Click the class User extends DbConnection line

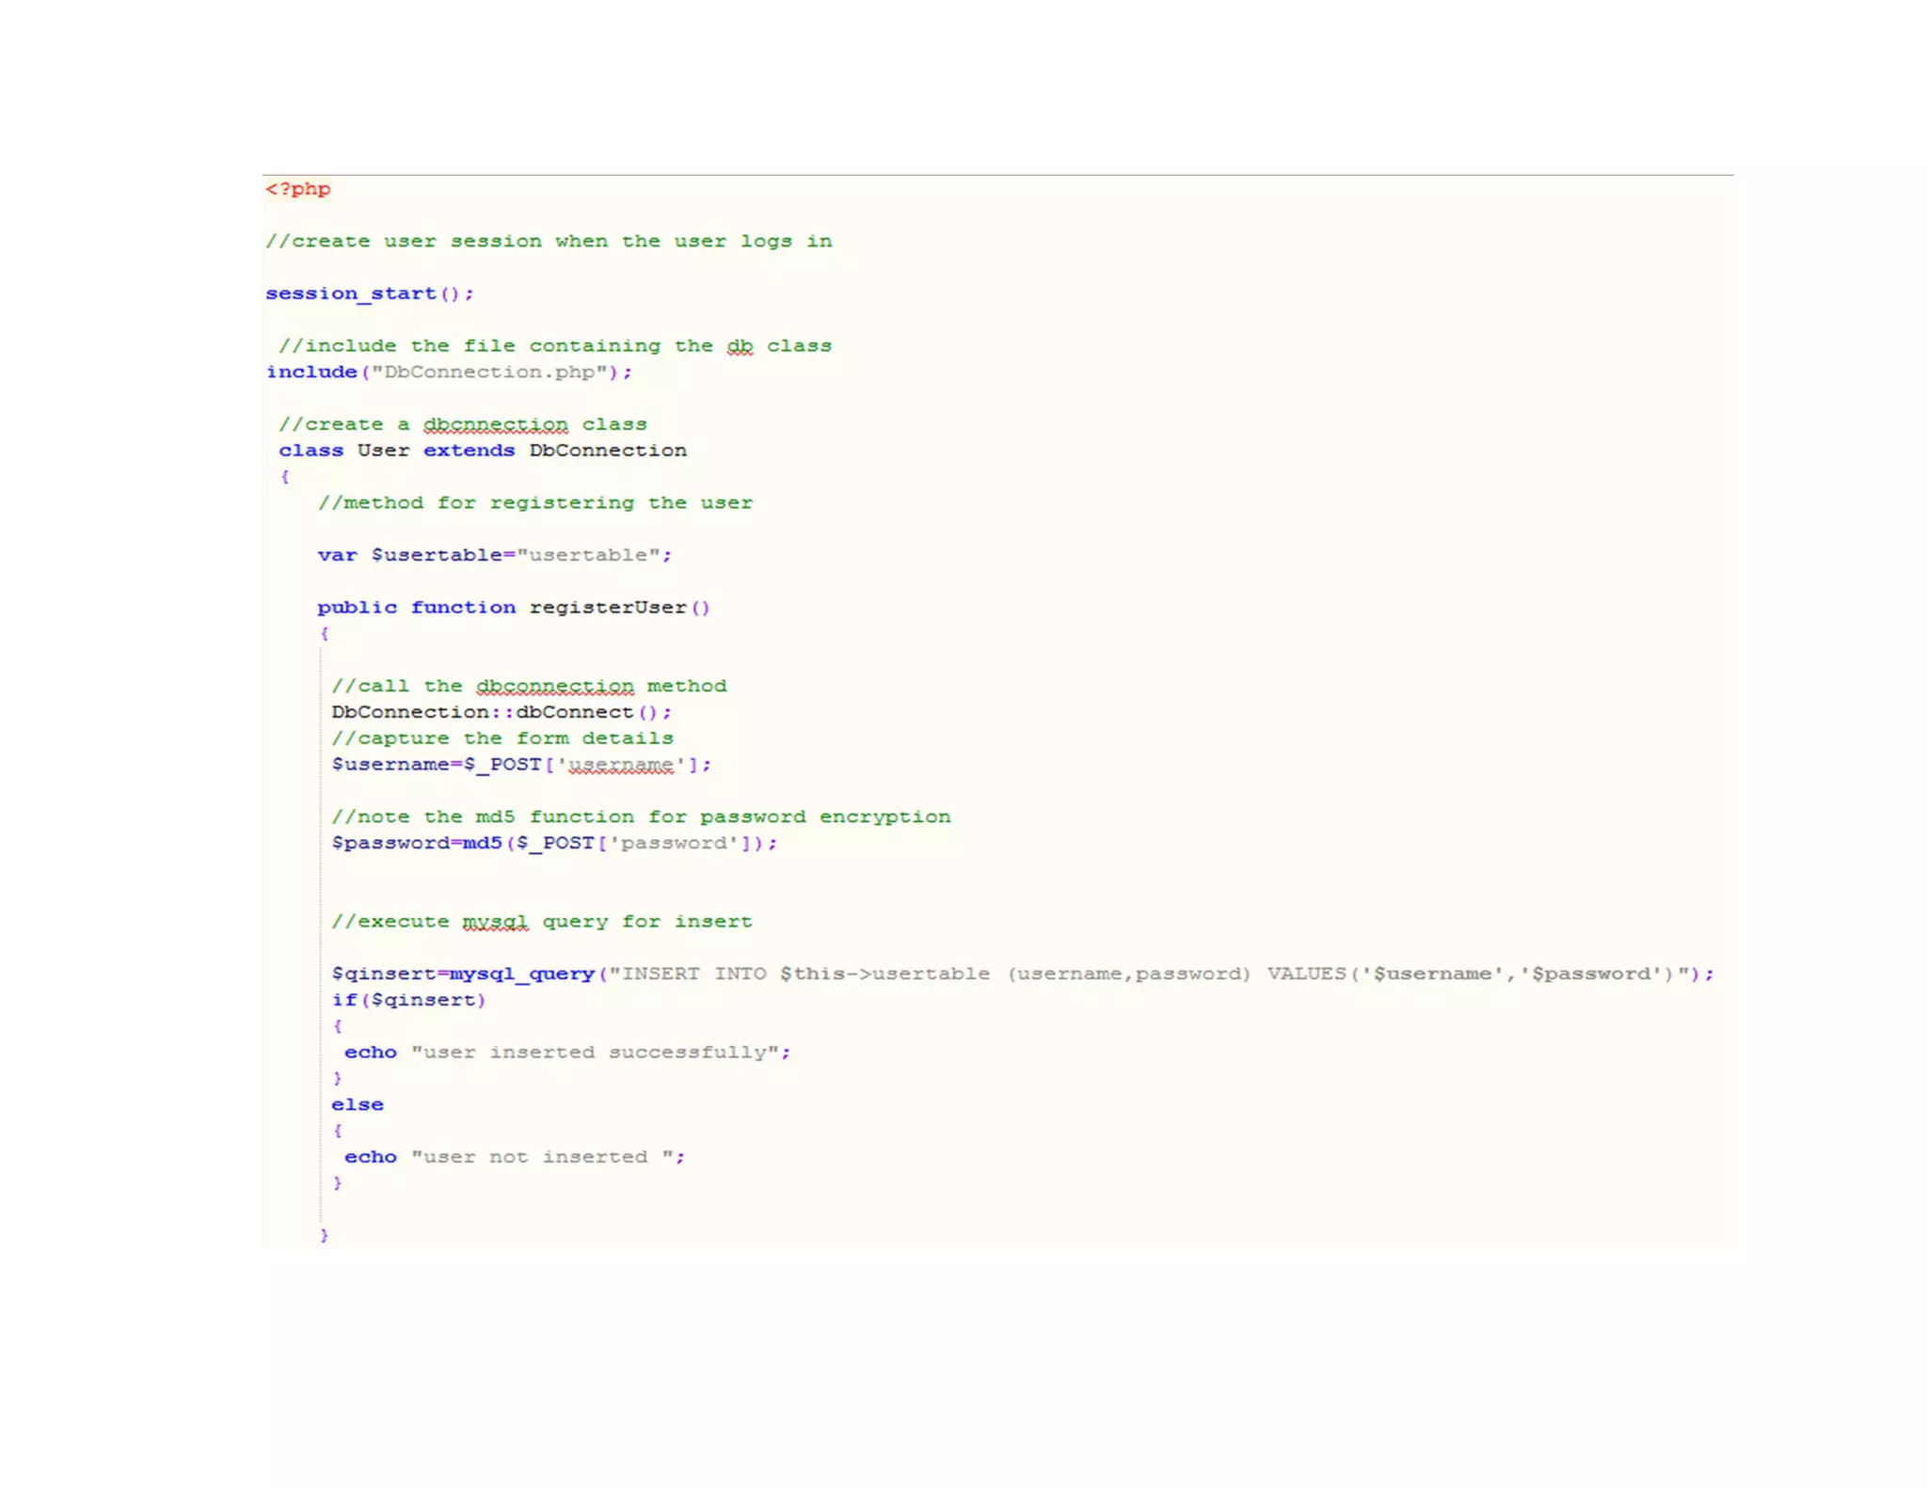[x=482, y=451]
